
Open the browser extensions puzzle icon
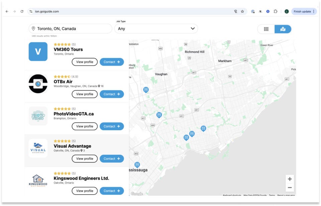pyautogui.click(x=276, y=11)
